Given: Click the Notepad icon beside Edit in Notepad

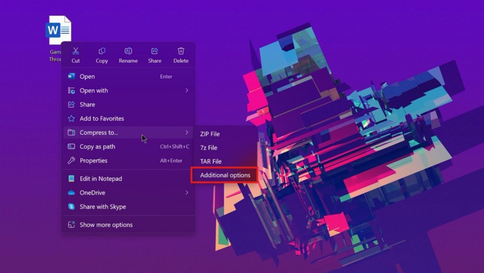Looking at the screenshot, I should pyautogui.click(x=71, y=178).
